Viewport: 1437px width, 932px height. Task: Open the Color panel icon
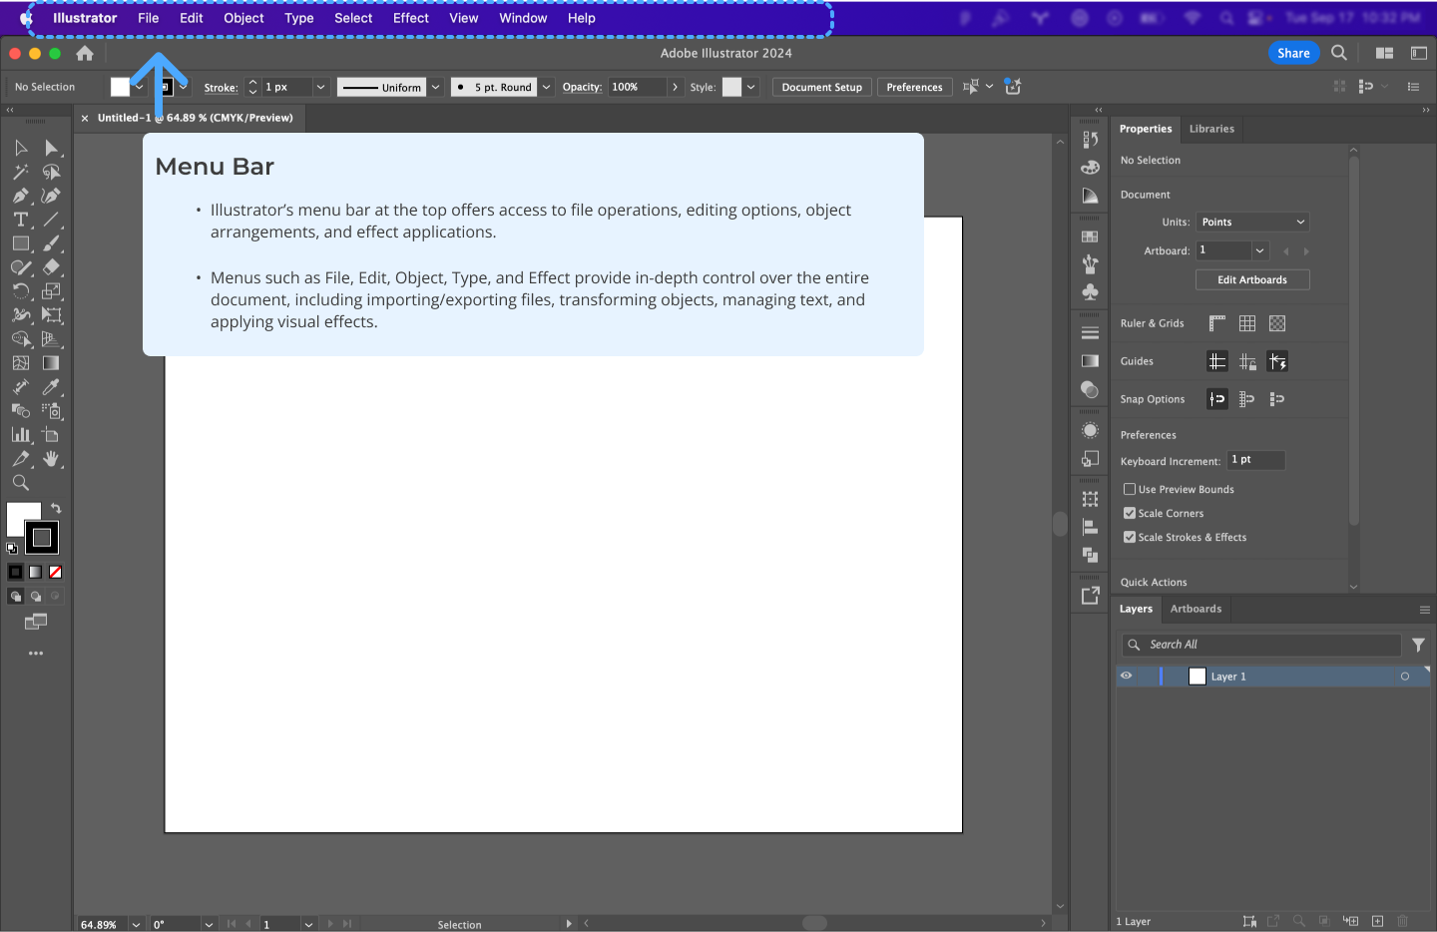click(x=1090, y=167)
